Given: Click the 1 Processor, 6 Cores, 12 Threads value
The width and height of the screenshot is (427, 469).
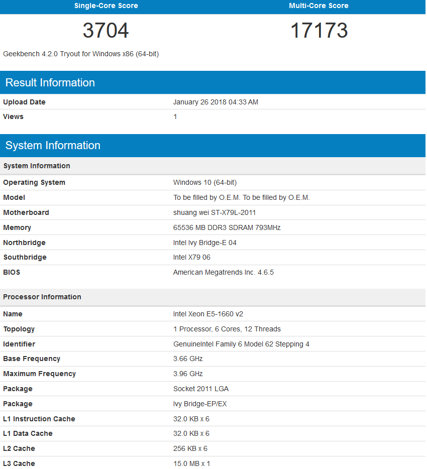Looking at the screenshot, I should [227, 329].
